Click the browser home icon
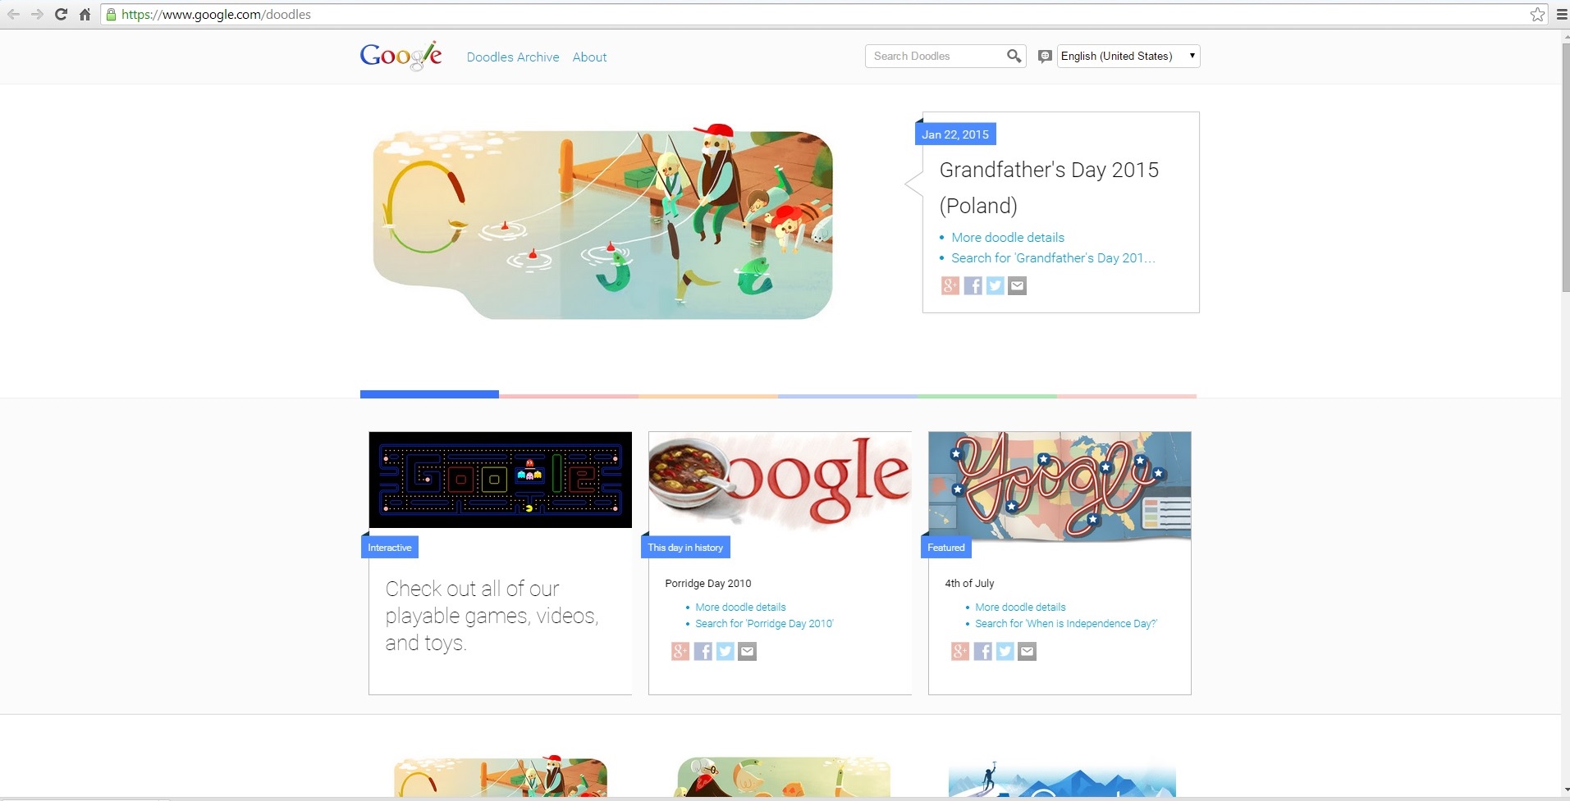This screenshot has height=801, width=1570. tap(85, 14)
